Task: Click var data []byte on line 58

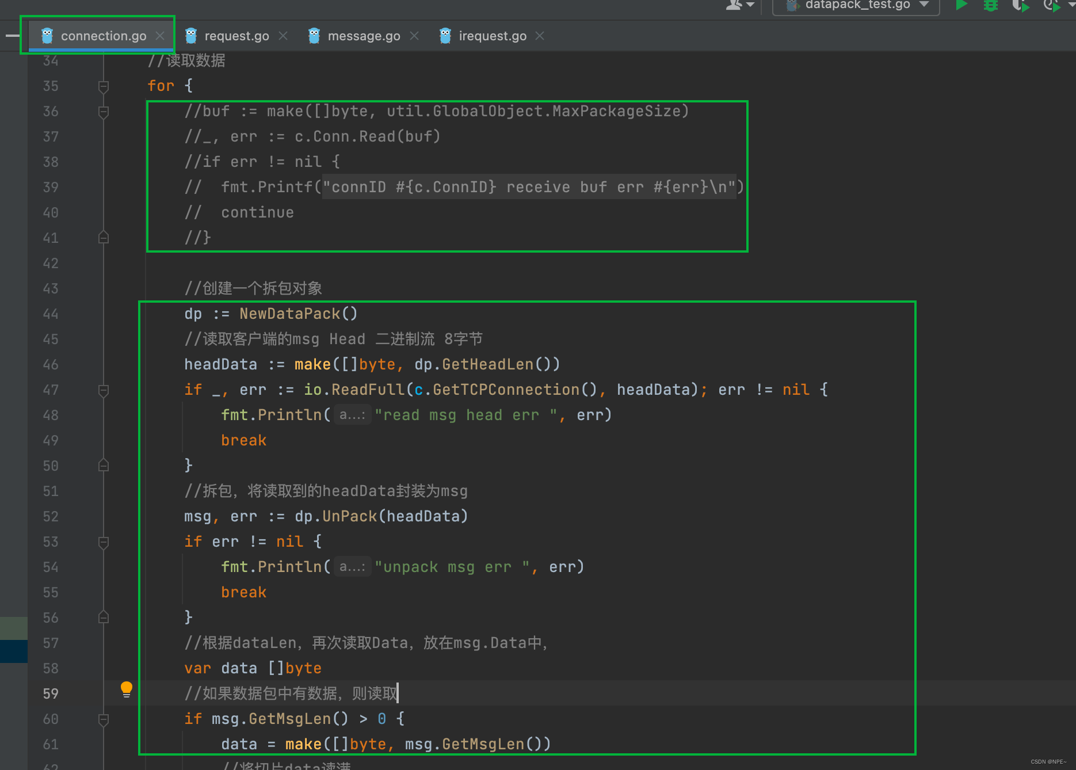Action: 253,668
